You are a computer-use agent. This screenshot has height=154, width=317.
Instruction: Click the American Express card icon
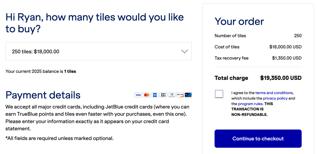pos(155,95)
